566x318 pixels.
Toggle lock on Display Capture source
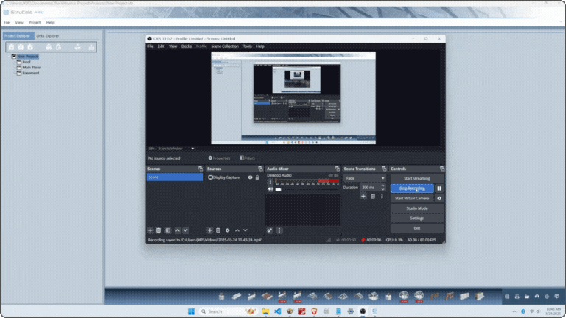[257, 177]
